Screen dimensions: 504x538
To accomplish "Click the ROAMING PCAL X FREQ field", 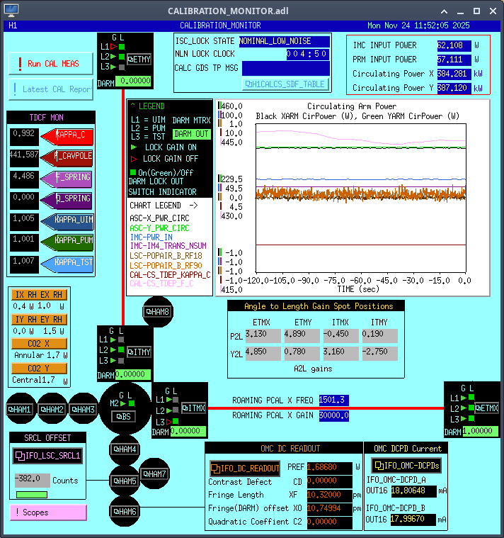I will 333,400.
